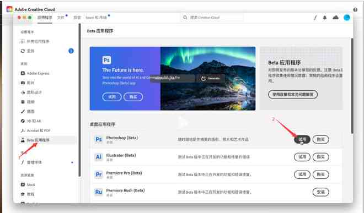364x213 pixels.
Task: Click the "Illustrator (Beta)" name text
Action: (x=121, y=155)
